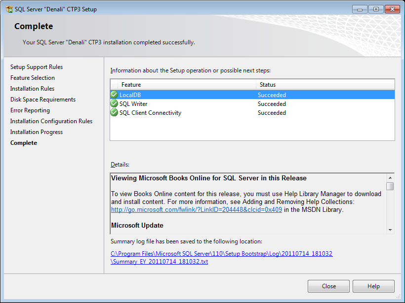Click the Setup Support Rules step
This screenshot has width=405, height=303.
[x=37, y=67]
